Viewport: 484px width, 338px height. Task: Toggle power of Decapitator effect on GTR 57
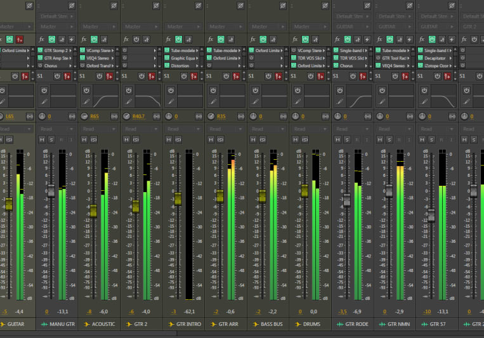point(421,58)
